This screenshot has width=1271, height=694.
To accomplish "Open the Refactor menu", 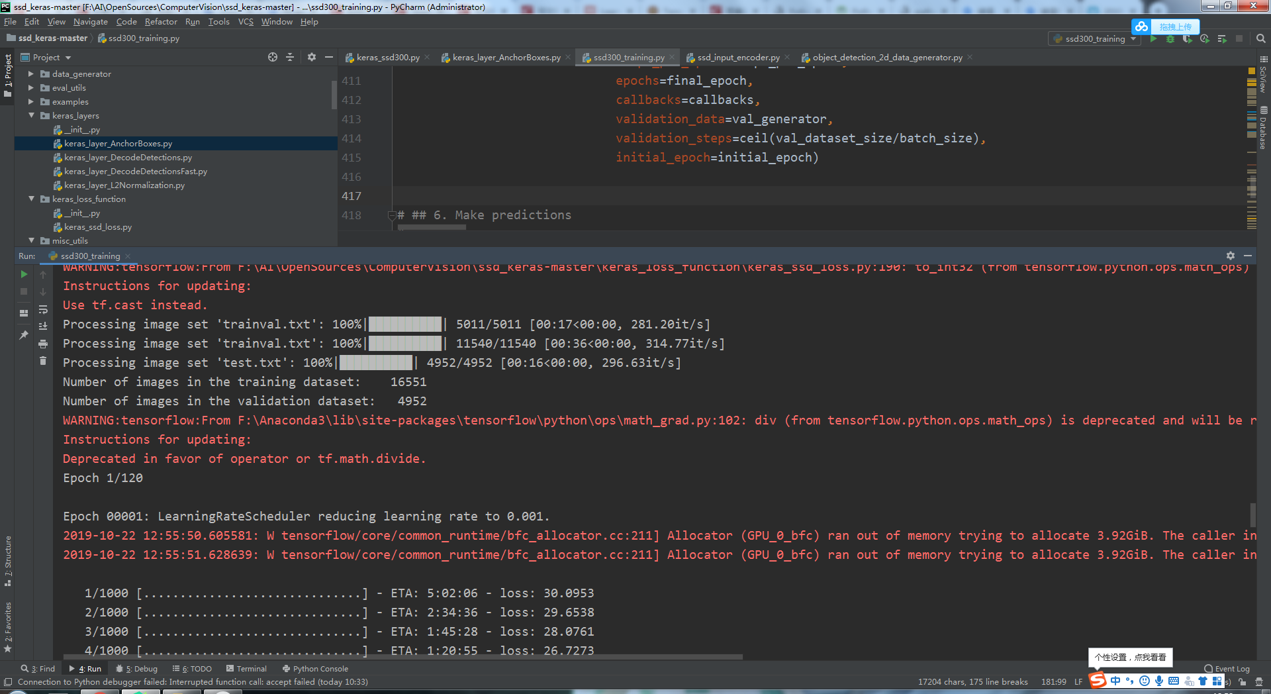I will pyautogui.click(x=161, y=22).
